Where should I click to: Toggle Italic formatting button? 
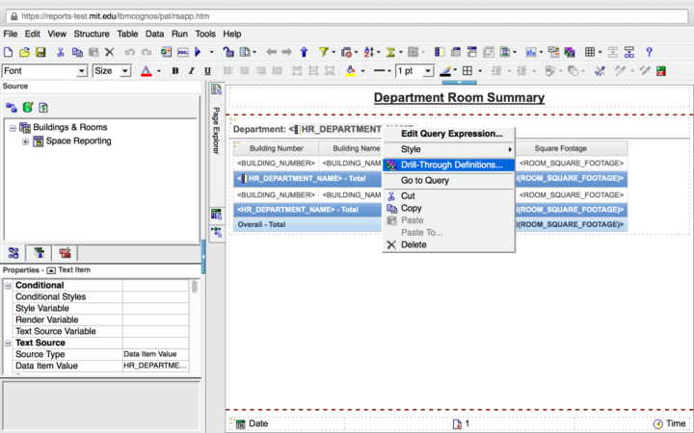192,71
